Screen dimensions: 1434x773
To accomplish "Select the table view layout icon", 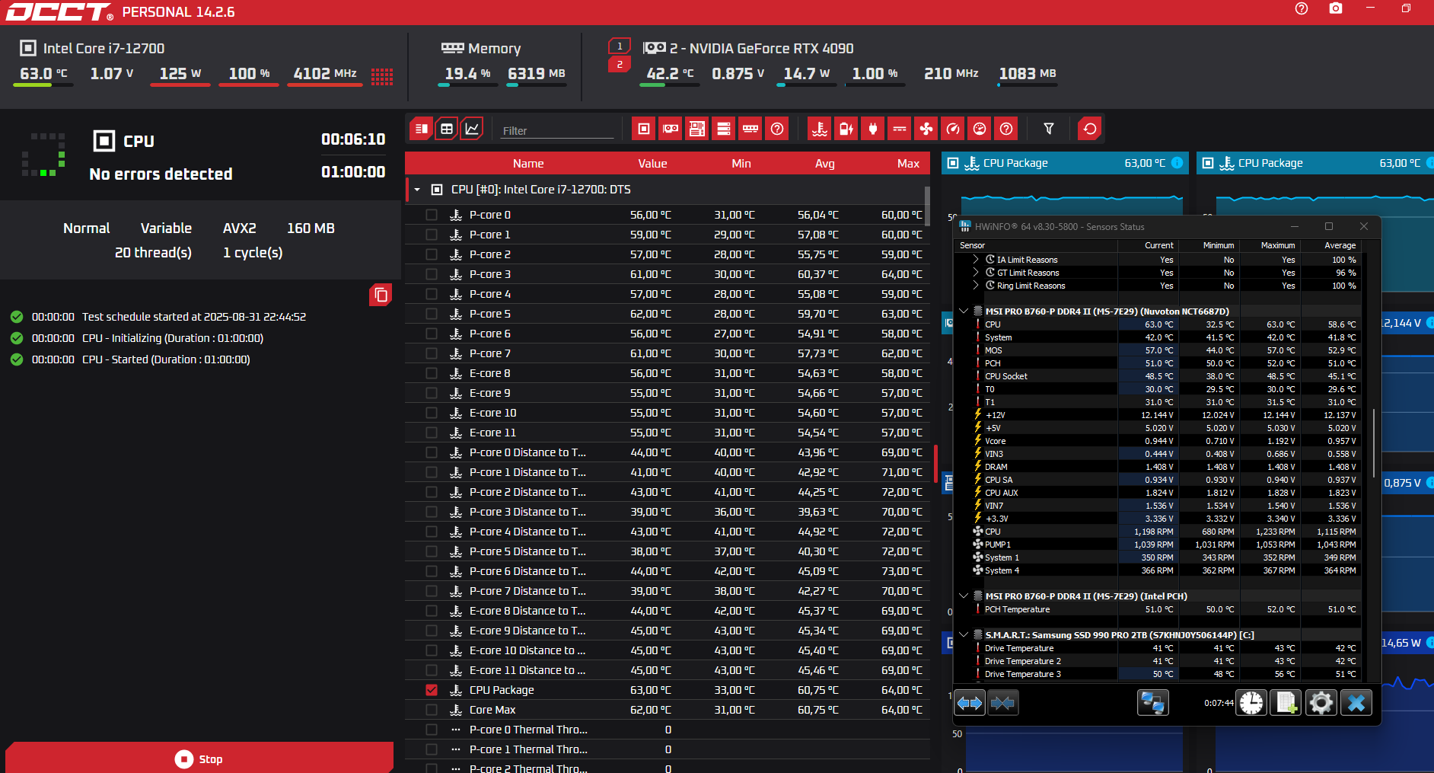I will click(447, 129).
